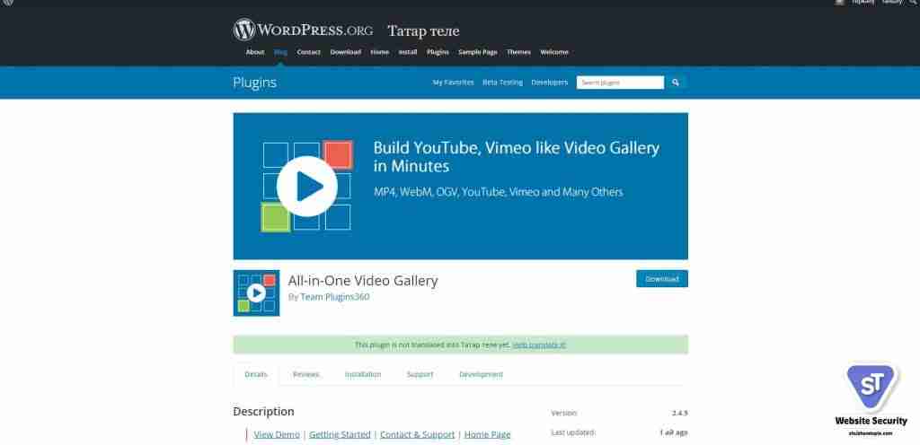Click the Plugins heading in the blue bar
This screenshot has height=445, width=920.
pyautogui.click(x=254, y=83)
